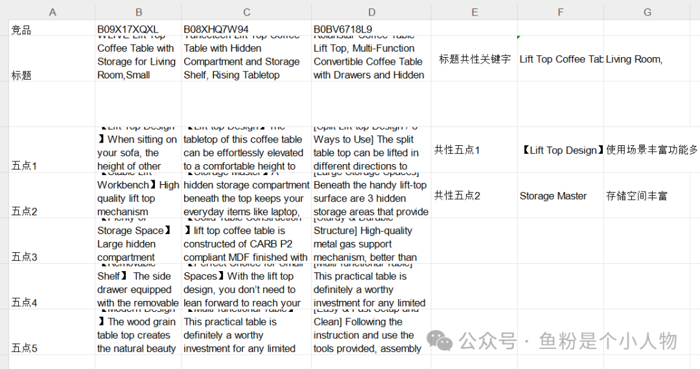Select cell 'hidden storage compartment beneath the top'
The width and height of the screenshot is (700, 369).
pyautogui.click(x=246, y=195)
